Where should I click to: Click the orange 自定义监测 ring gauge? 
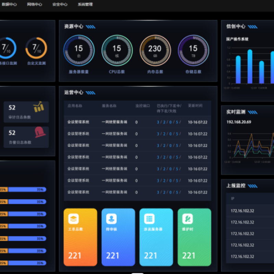coord(36,48)
